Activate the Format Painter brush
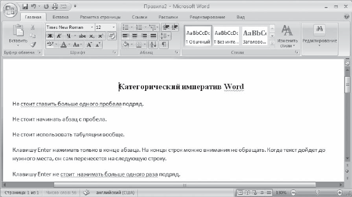Image resolution: width=352 pixels, height=197 pixels. pos(33,45)
